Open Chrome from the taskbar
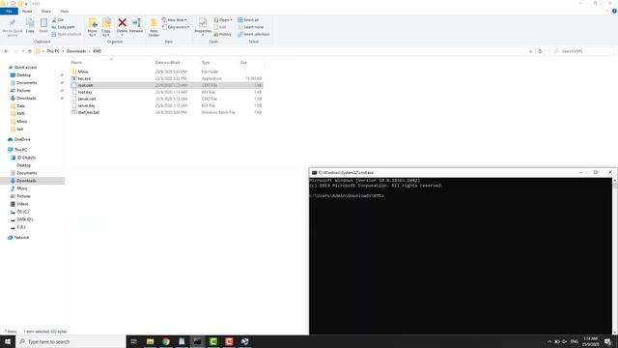This screenshot has height=348, width=618. (x=166, y=341)
